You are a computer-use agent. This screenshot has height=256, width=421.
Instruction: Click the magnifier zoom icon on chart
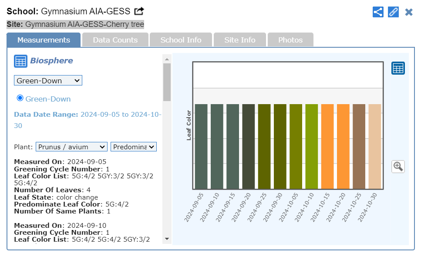(398, 166)
